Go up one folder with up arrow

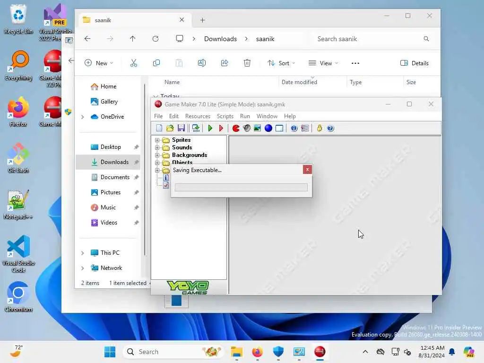click(132, 39)
